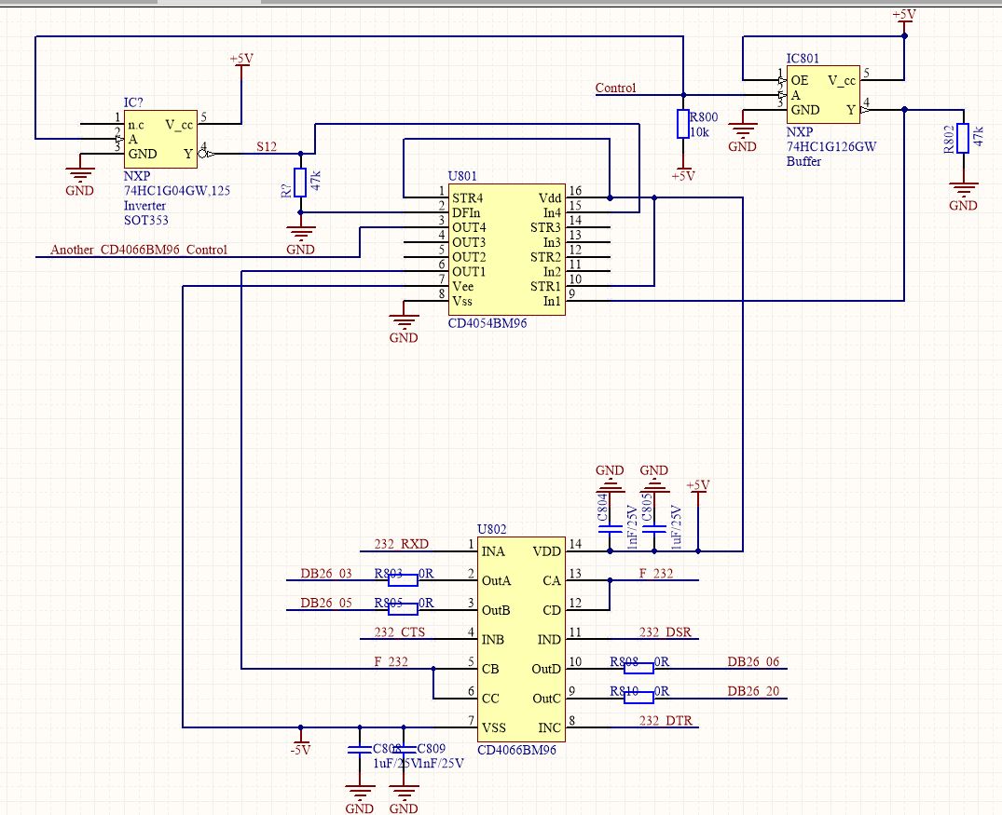Click the IC801 buffer component
The image size is (1002, 815).
tap(821, 94)
